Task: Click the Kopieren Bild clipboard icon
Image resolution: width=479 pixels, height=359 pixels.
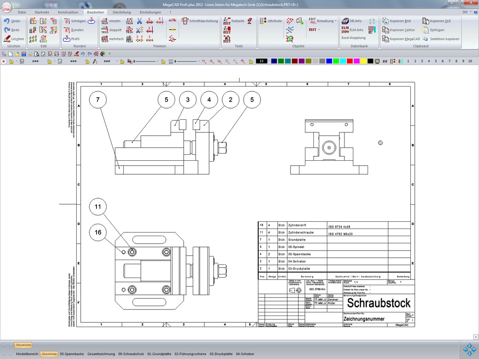Action: pyautogui.click(x=386, y=21)
